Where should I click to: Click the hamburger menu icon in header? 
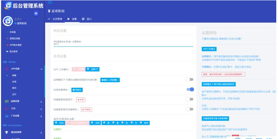pos(50,3)
